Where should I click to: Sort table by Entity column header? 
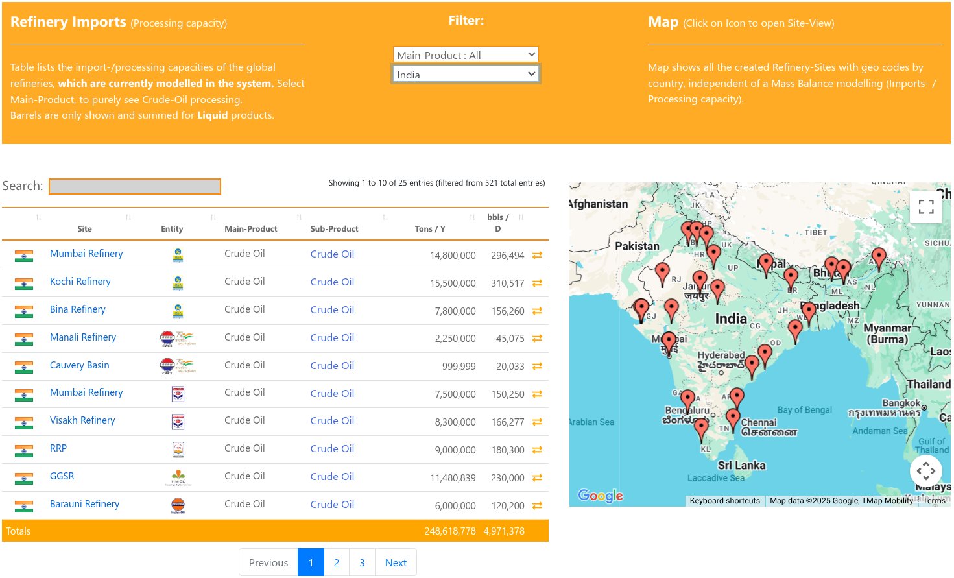tap(172, 229)
